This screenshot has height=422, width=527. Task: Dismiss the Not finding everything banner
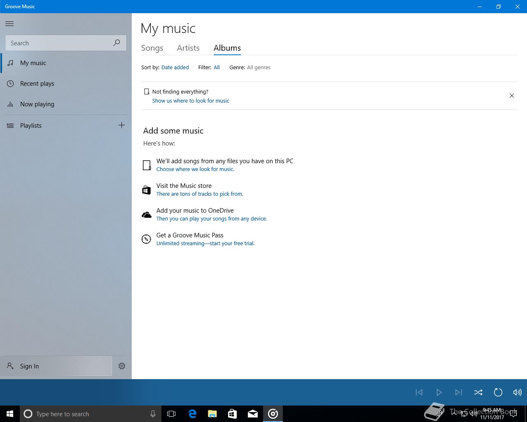(x=512, y=96)
